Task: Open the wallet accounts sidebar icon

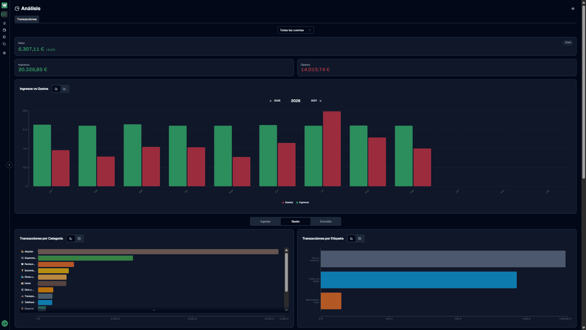Action: 4,30
